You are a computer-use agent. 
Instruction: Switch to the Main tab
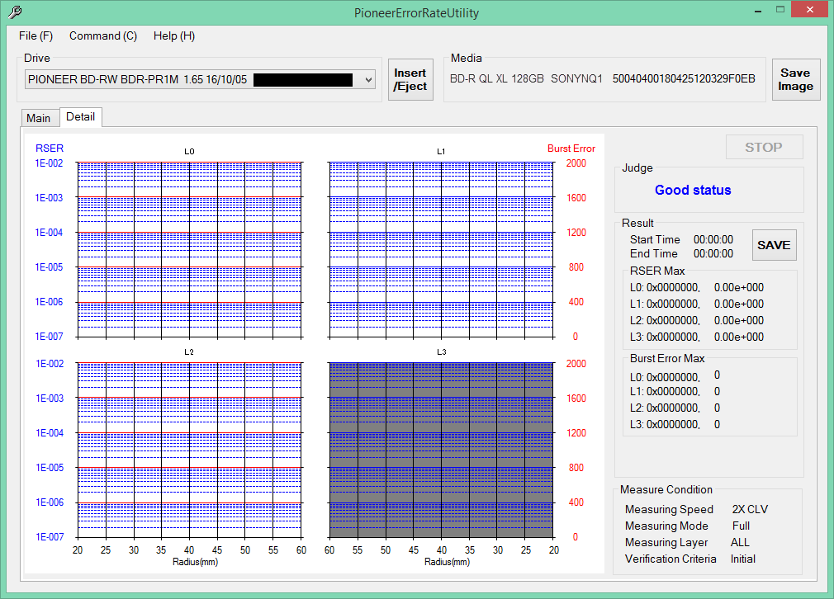point(39,118)
